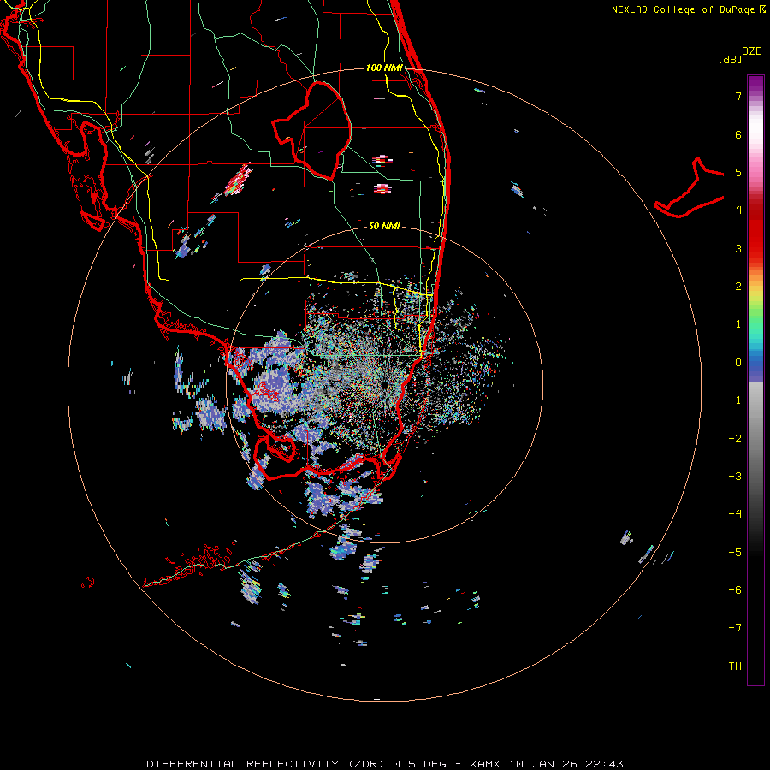The width and height of the screenshot is (770, 770).
Task: Click the -7 value on the color scale
Action: (x=735, y=628)
